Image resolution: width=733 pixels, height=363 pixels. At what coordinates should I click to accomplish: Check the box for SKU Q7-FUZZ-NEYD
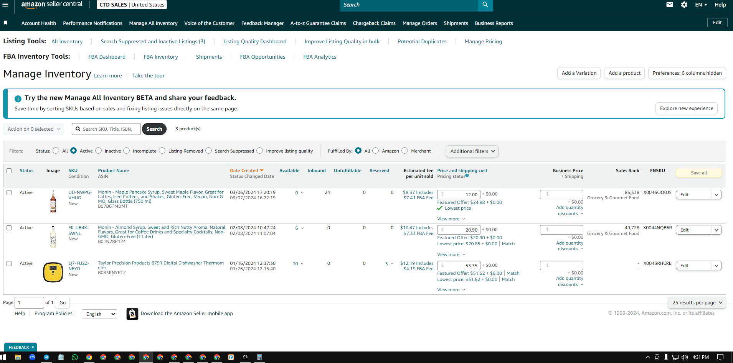[9, 264]
